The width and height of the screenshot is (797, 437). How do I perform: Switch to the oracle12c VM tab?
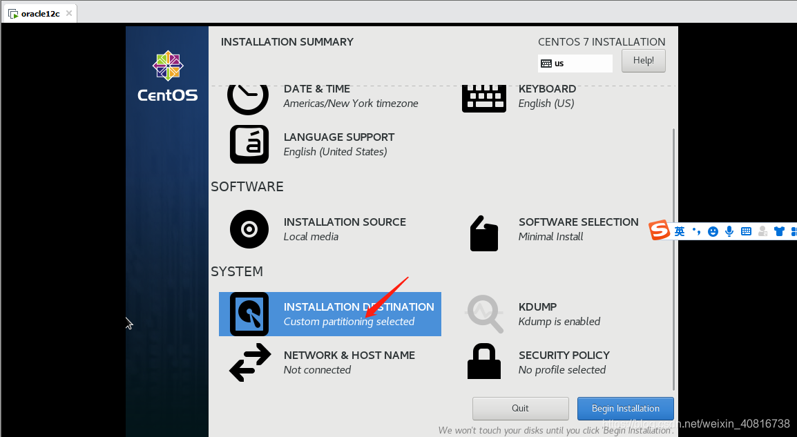[x=40, y=14]
